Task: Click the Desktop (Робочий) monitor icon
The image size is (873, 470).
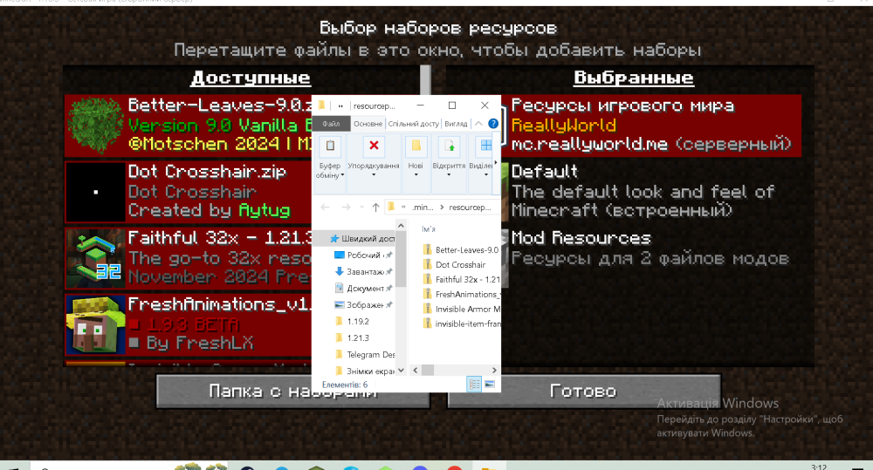Action: click(x=339, y=255)
